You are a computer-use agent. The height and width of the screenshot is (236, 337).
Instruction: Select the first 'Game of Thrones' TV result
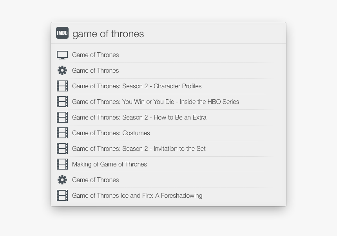coord(96,55)
